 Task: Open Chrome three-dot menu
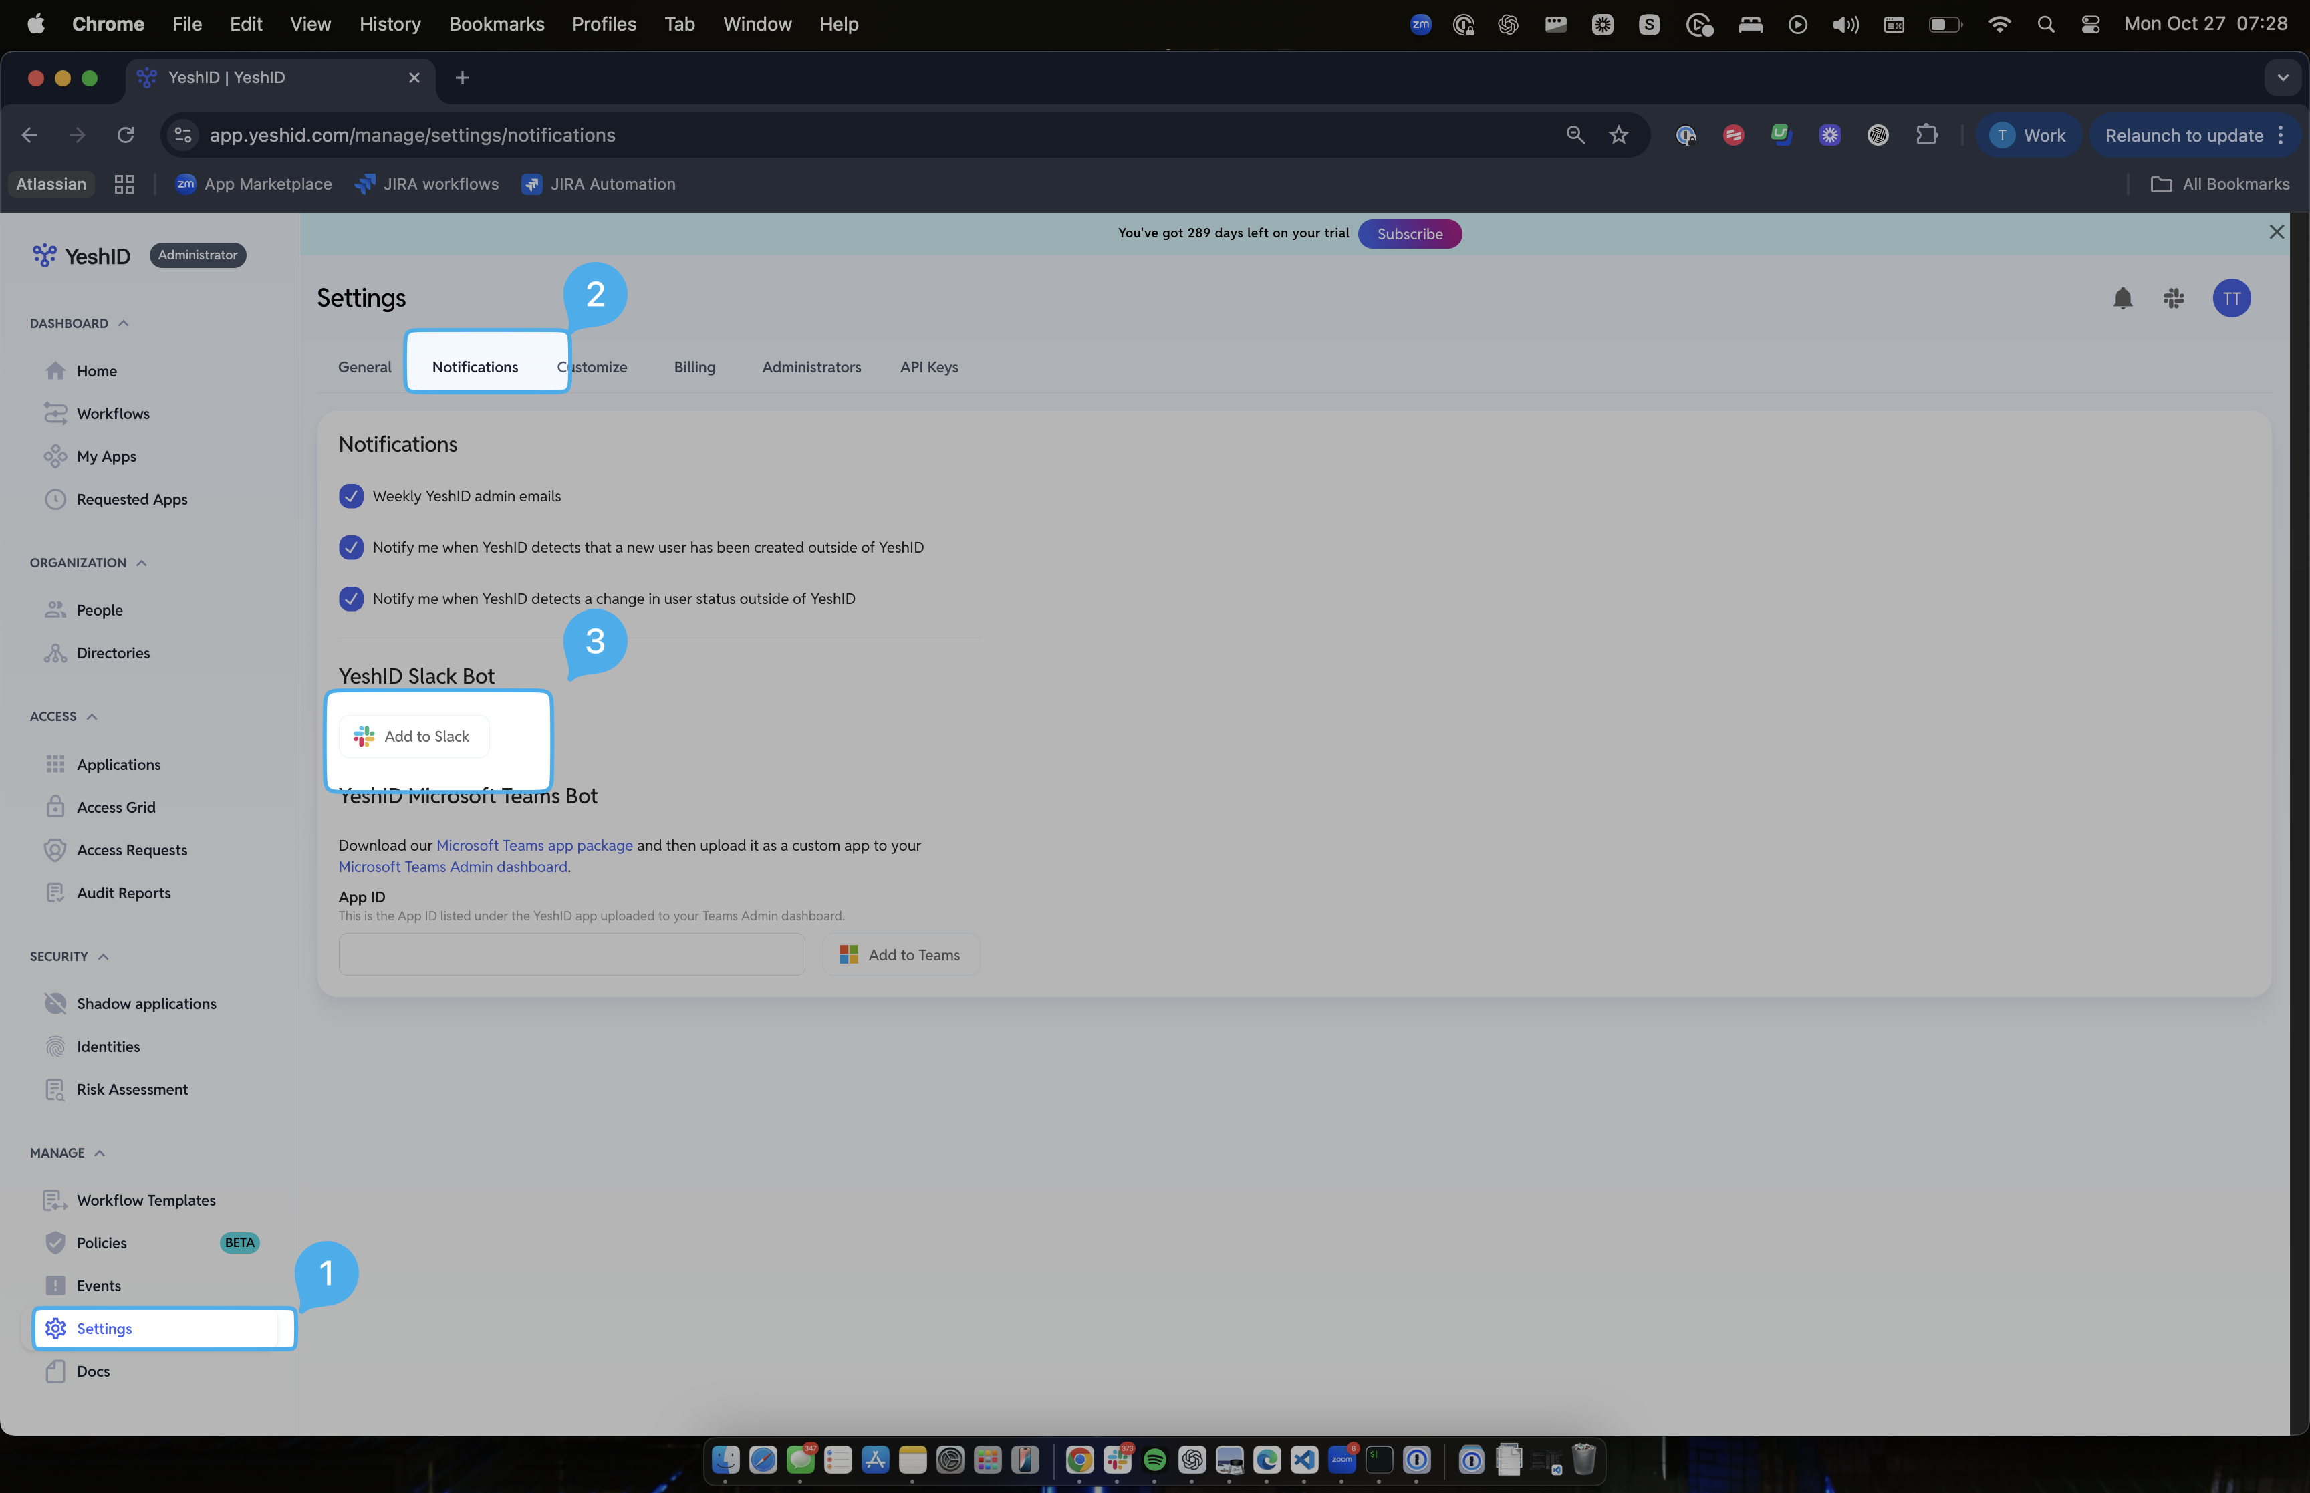[x=2281, y=135]
